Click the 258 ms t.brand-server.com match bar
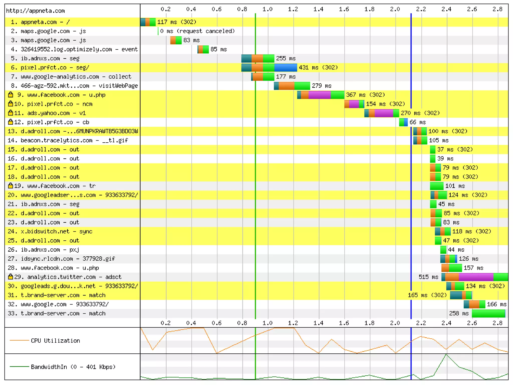 coord(488,313)
